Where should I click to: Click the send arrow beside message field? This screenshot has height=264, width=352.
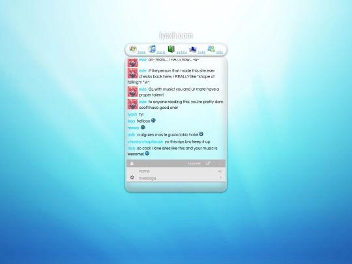point(220,177)
